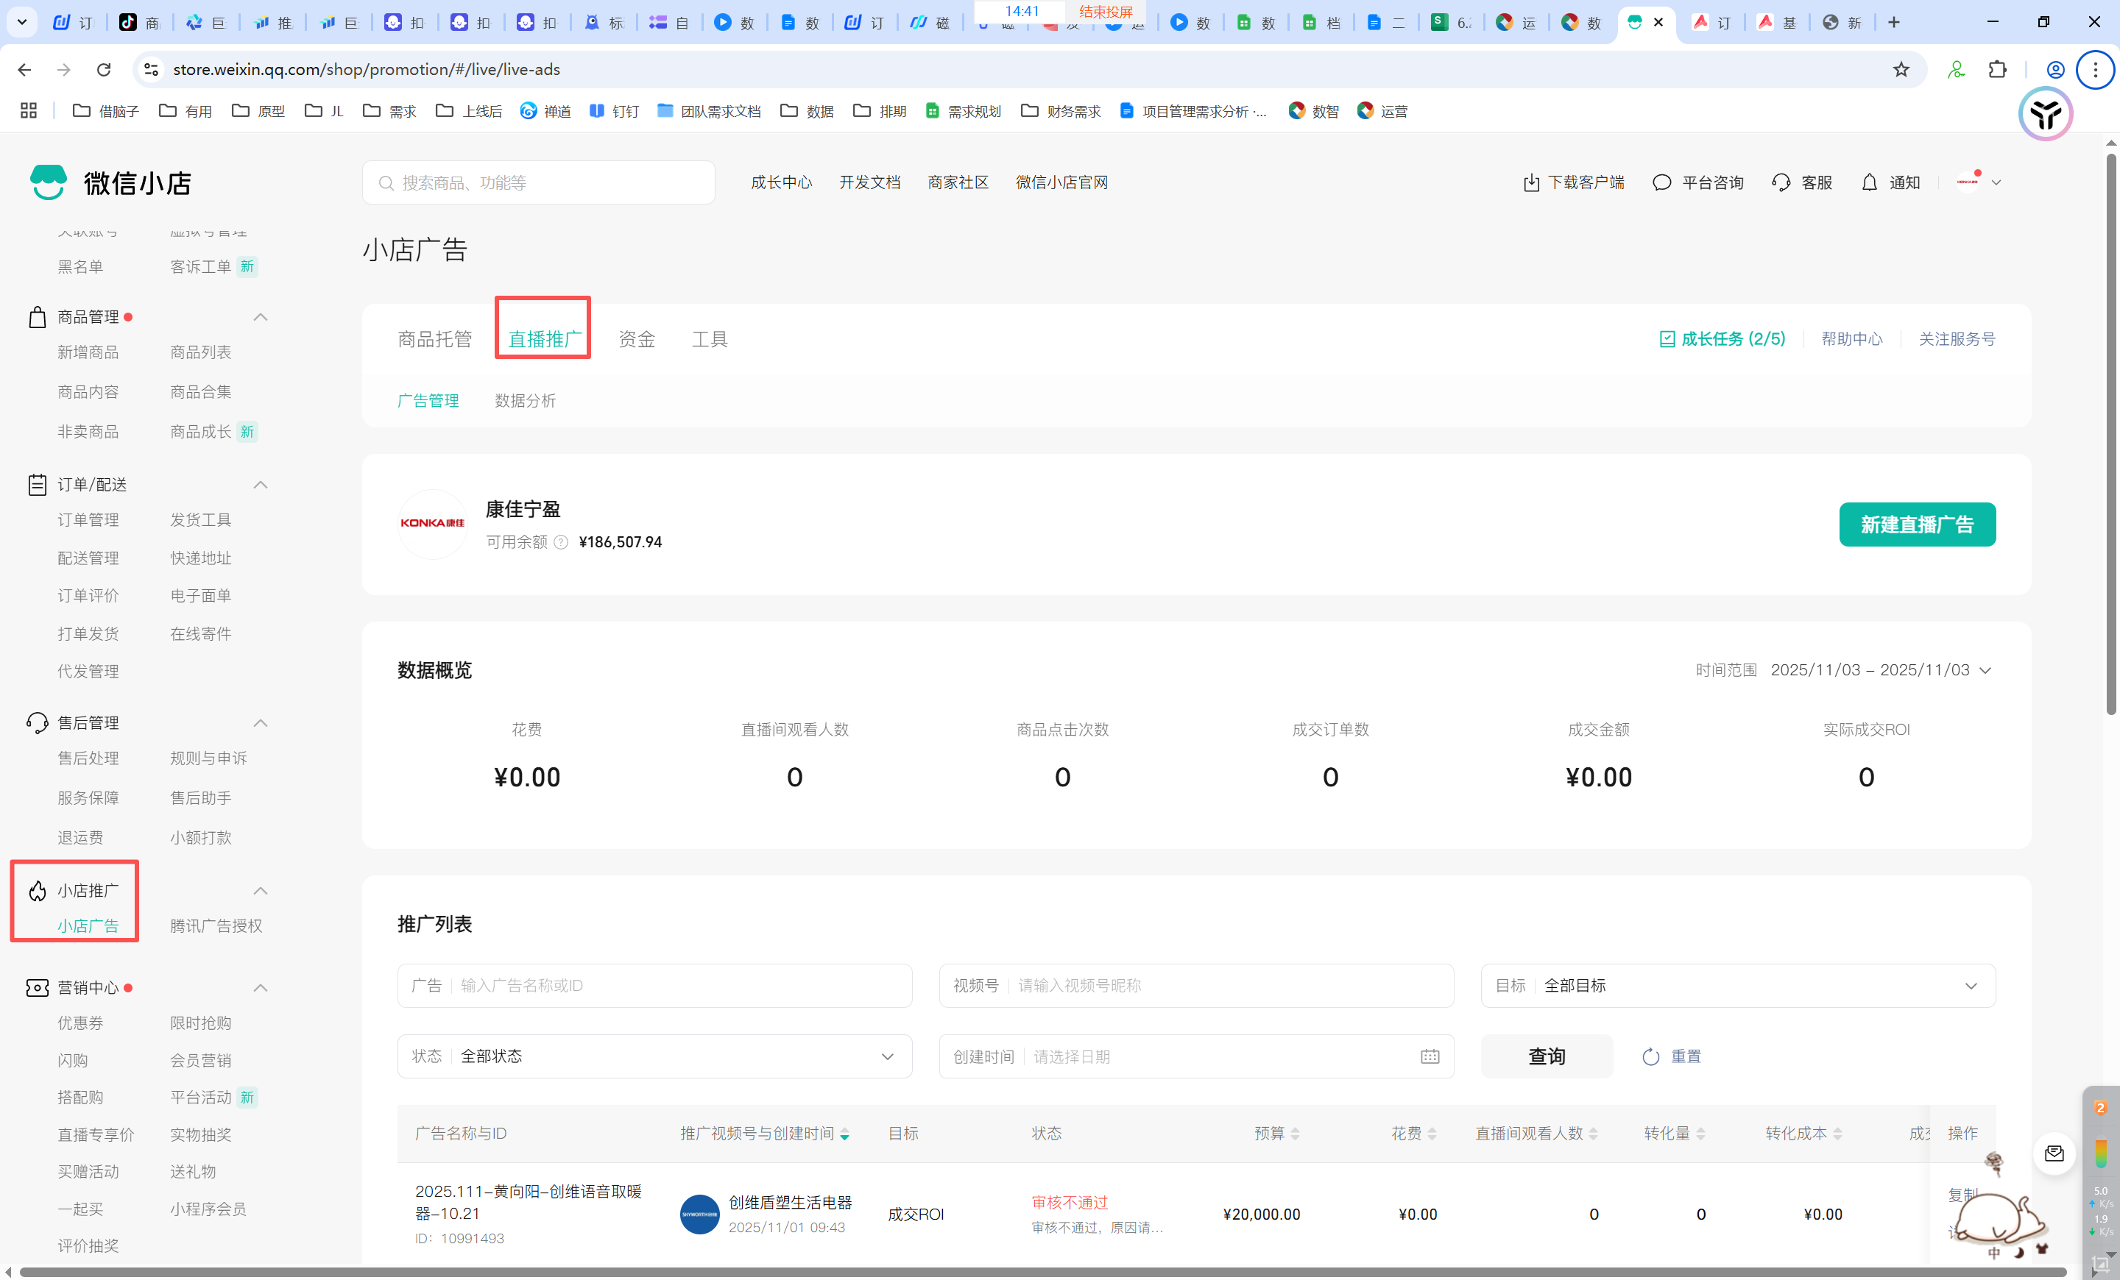Image resolution: width=2120 pixels, height=1280 pixels.
Task: Bookmark page with star icon
Action: (x=1901, y=70)
